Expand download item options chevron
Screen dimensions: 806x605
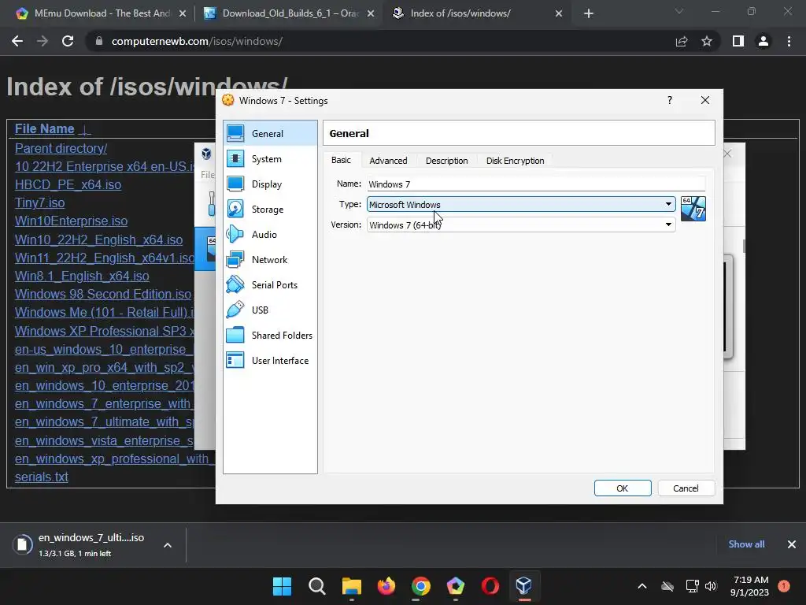[168, 545]
